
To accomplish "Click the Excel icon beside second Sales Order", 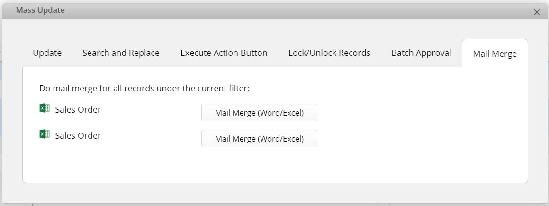I will 45,134.
